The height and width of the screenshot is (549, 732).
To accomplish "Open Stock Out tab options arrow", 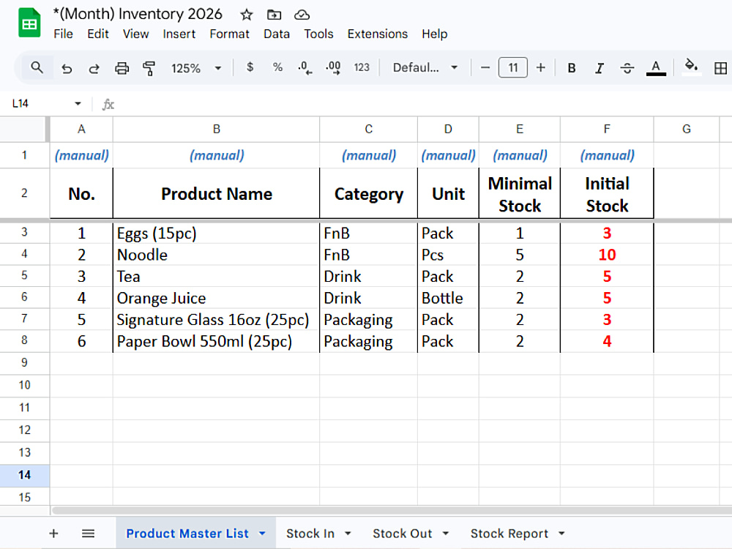I will point(445,533).
